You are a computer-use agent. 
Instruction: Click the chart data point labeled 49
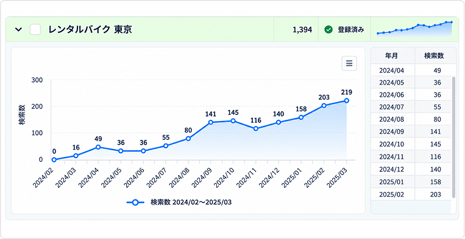98,147
